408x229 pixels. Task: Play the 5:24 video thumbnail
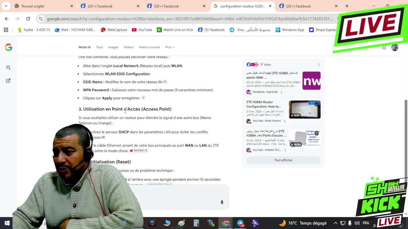pos(305,109)
